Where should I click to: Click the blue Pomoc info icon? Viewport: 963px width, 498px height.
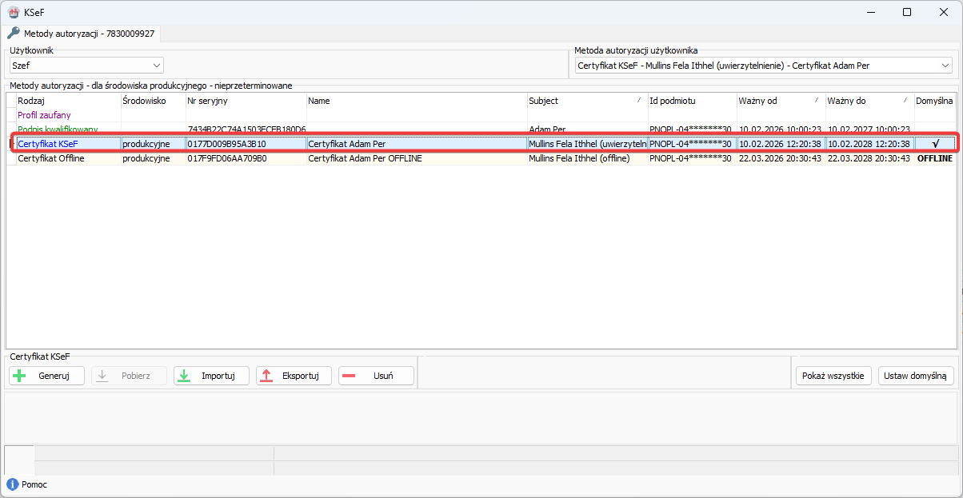pyautogui.click(x=12, y=484)
